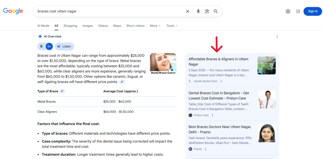Click the Hardik Dental Clinic source name
Viewport: 323px width, 159px height.
pyautogui.click(x=206, y=81)
